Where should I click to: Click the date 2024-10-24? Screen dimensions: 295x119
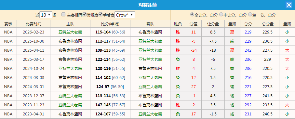[x=34, y=69]
